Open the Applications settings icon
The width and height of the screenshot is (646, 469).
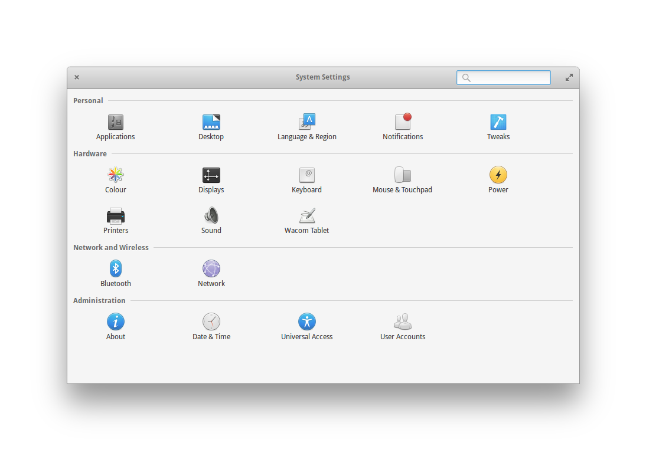[115, 122]
